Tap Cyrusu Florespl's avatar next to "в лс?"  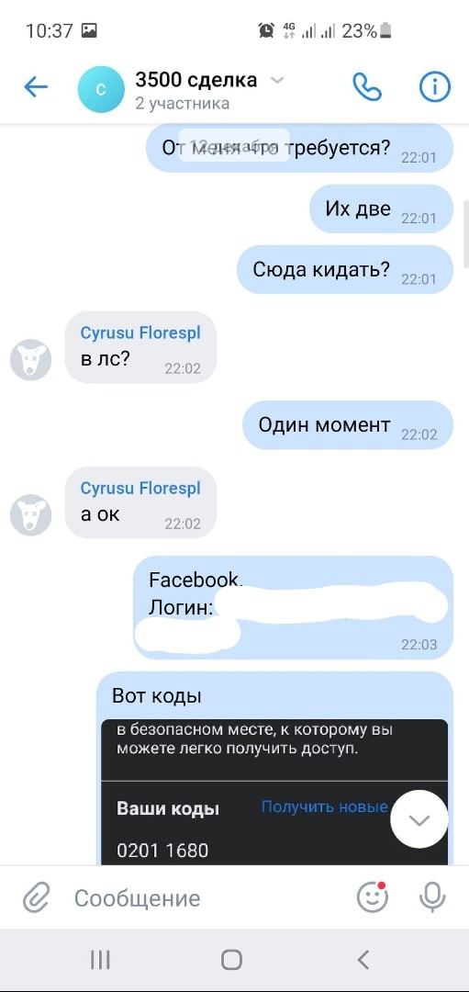click(x=30, y=360)
